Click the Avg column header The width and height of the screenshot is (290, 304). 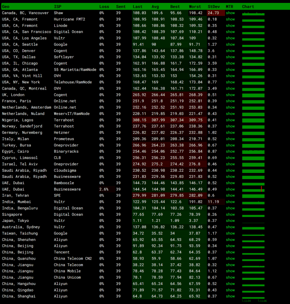155,7
